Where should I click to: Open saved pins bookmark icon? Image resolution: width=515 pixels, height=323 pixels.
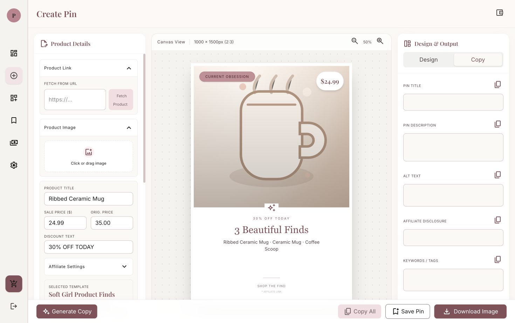(14, 120)
